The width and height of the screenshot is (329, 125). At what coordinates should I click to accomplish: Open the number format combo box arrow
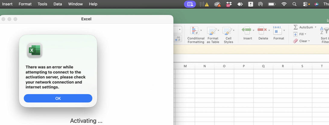[180, 30]
